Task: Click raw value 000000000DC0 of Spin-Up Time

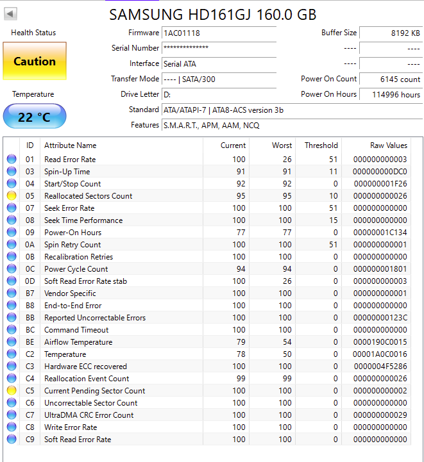Action: click(x=380, y=172)
